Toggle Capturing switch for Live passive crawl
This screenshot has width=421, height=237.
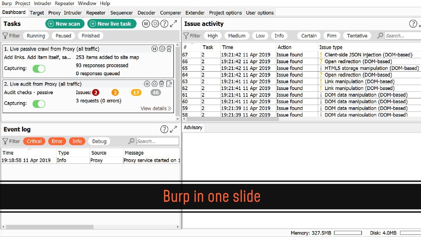coord(39,69)
